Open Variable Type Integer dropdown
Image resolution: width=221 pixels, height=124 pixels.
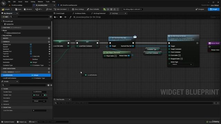coord(38,95)
